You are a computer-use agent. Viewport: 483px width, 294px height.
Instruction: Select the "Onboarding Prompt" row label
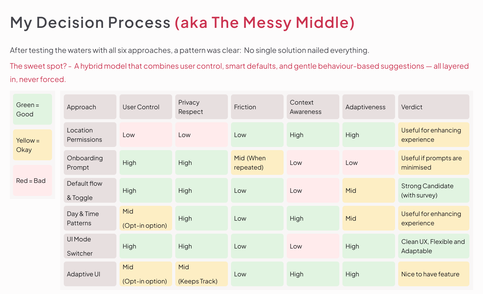[x=90, y=162]
